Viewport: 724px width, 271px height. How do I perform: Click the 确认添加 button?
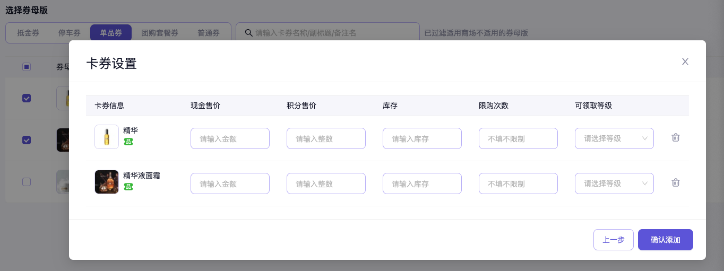[x=665, y=240]
